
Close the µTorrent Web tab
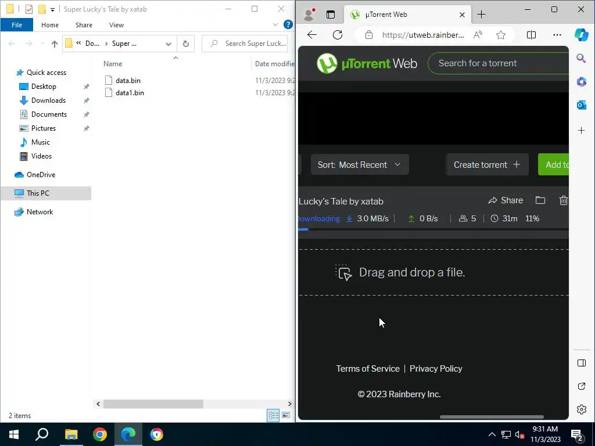click(462, 15)
